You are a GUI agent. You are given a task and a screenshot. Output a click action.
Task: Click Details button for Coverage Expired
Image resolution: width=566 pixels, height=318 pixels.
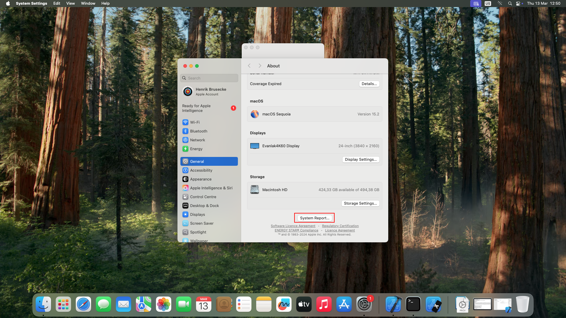(x=369, y=84)
